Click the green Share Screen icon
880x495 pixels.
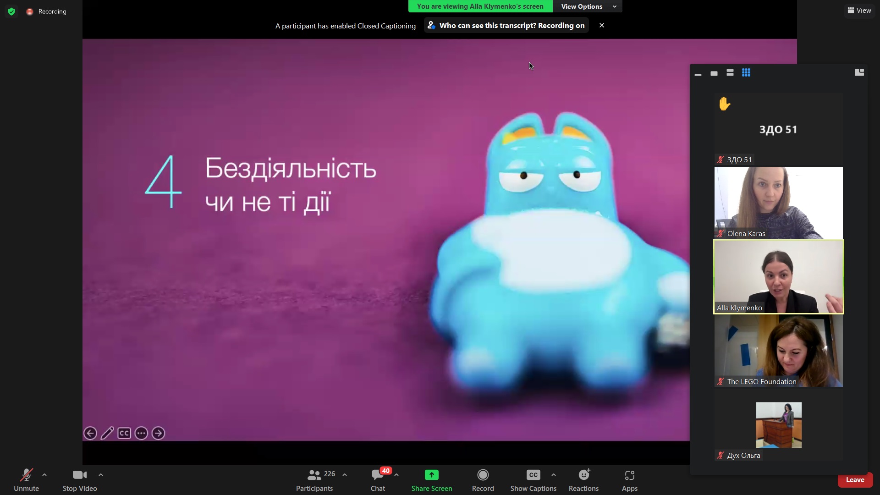(x=431, y=475)
